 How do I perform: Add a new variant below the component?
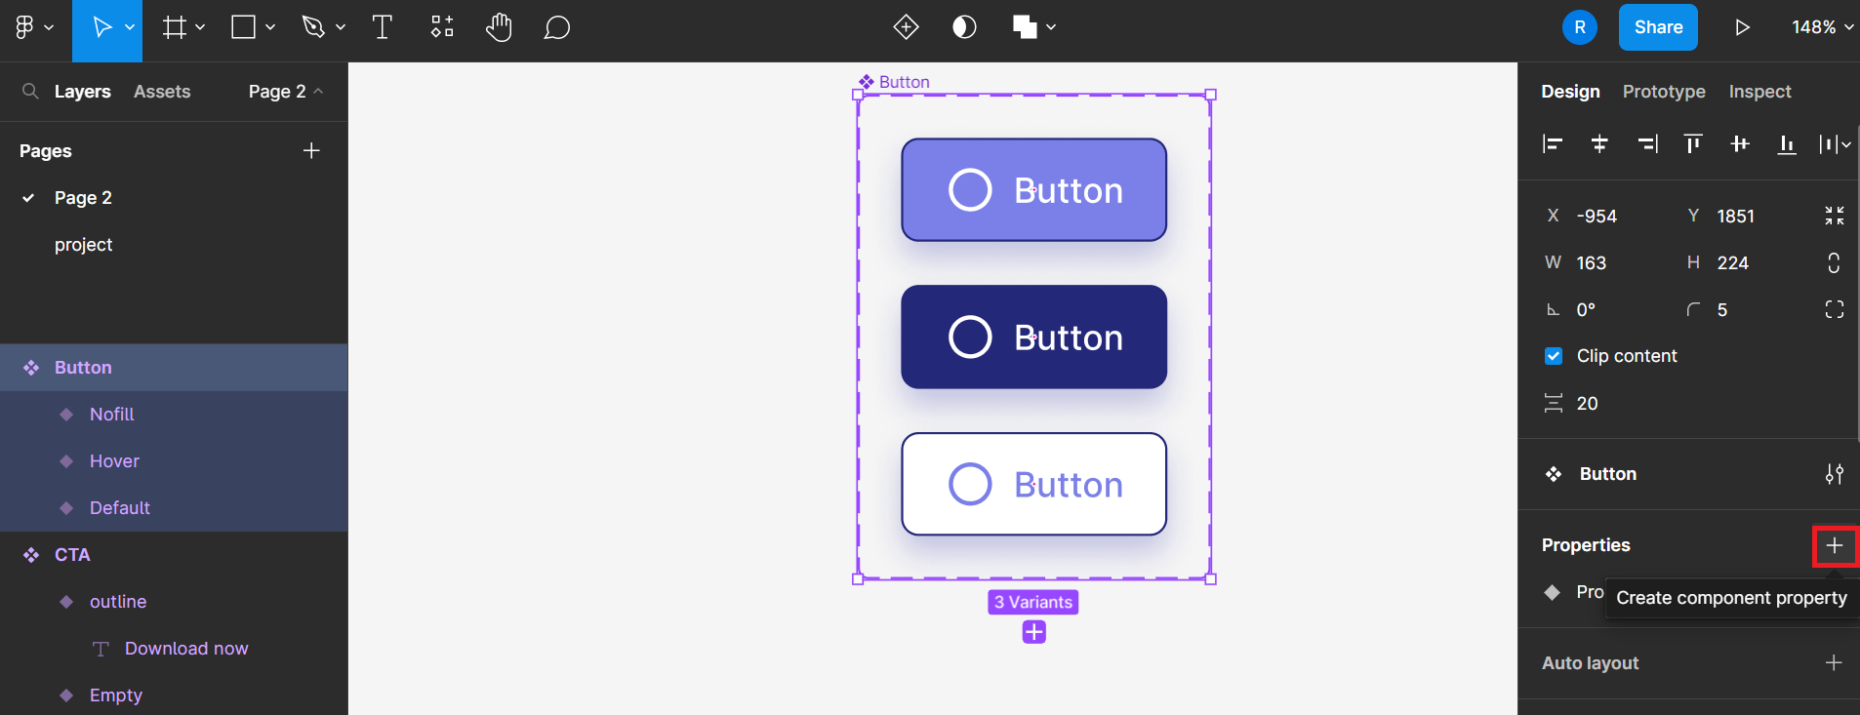point(1033,632)
